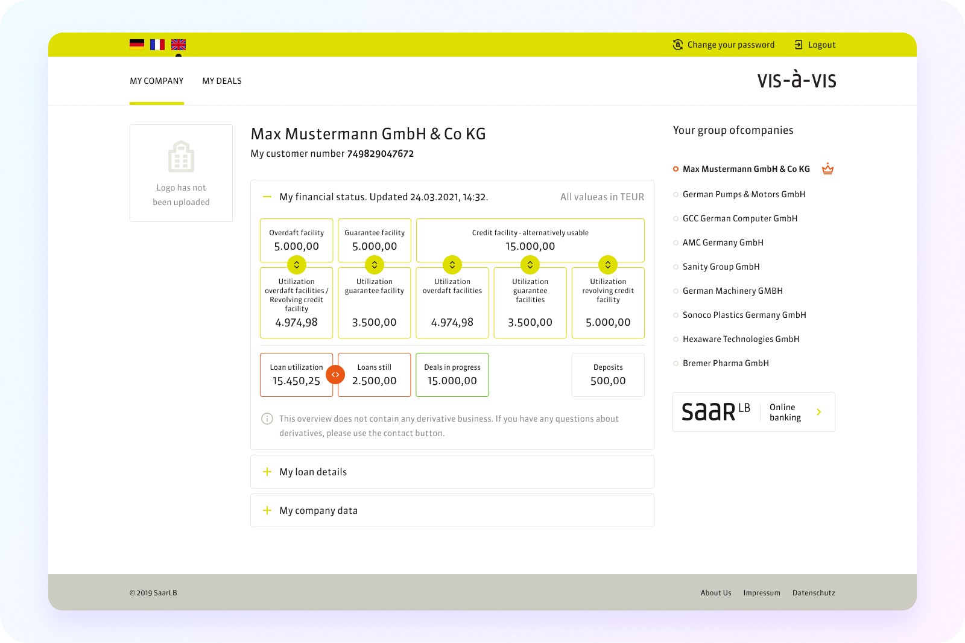Select Sanity Group GmbH

[721, 267]
